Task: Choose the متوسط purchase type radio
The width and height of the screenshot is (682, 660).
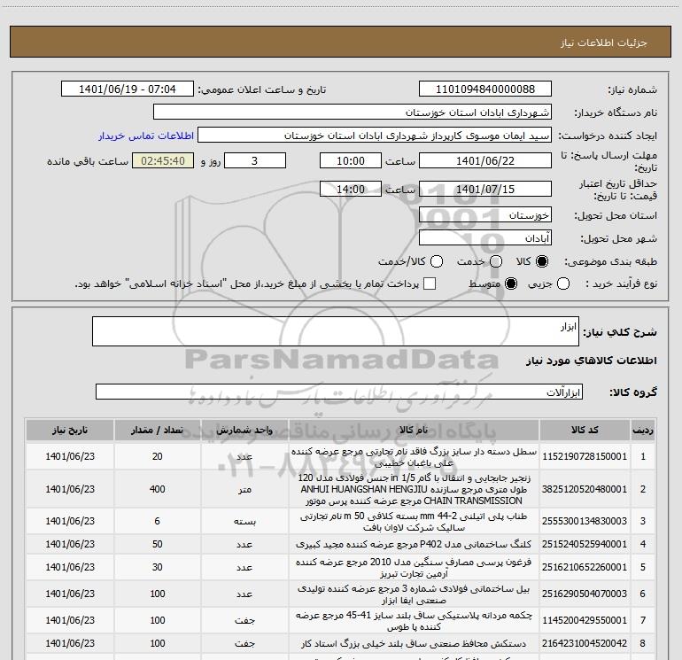Action: (511, 283)
